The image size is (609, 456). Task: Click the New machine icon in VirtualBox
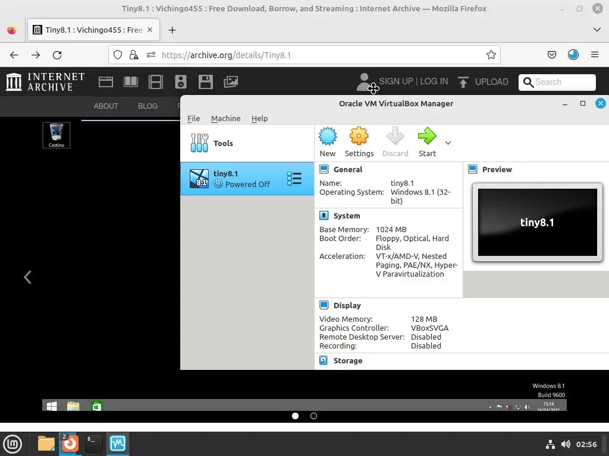328,142
